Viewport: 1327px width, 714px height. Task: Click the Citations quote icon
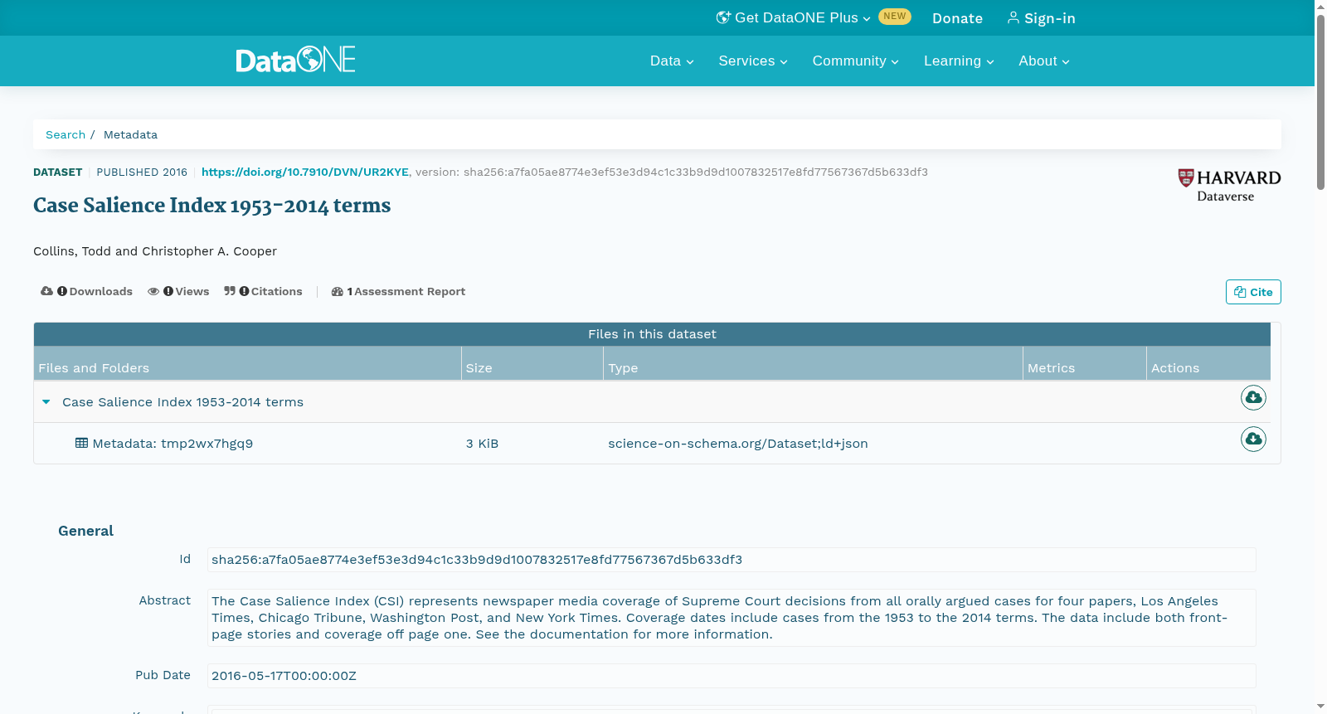tap(230, 291)
